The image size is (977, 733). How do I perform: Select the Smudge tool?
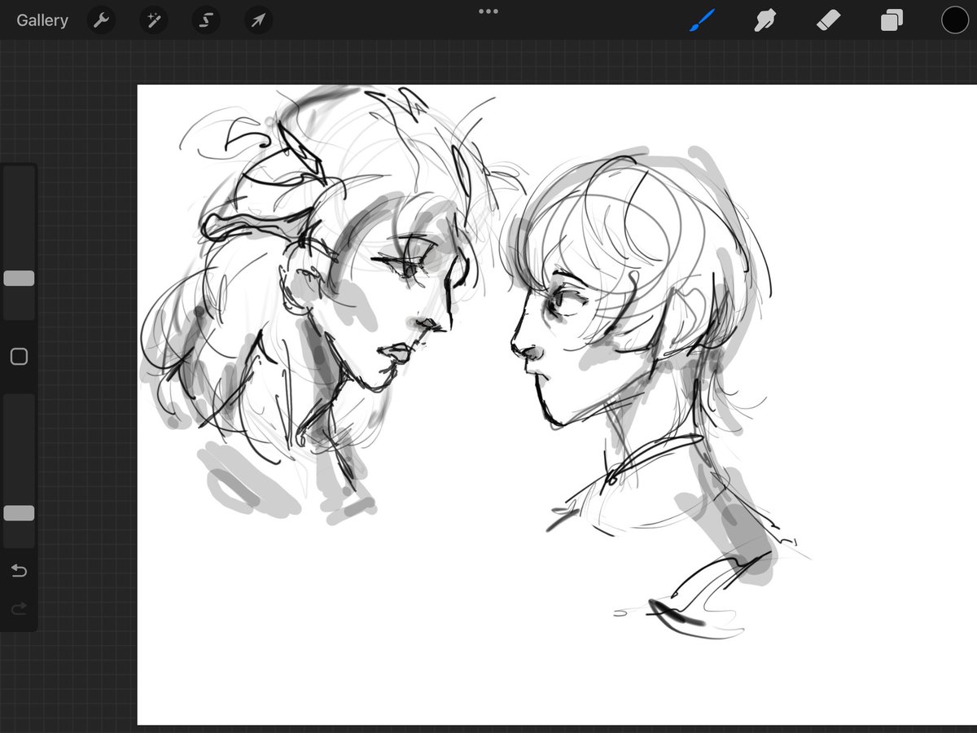[x=765, y=20]
